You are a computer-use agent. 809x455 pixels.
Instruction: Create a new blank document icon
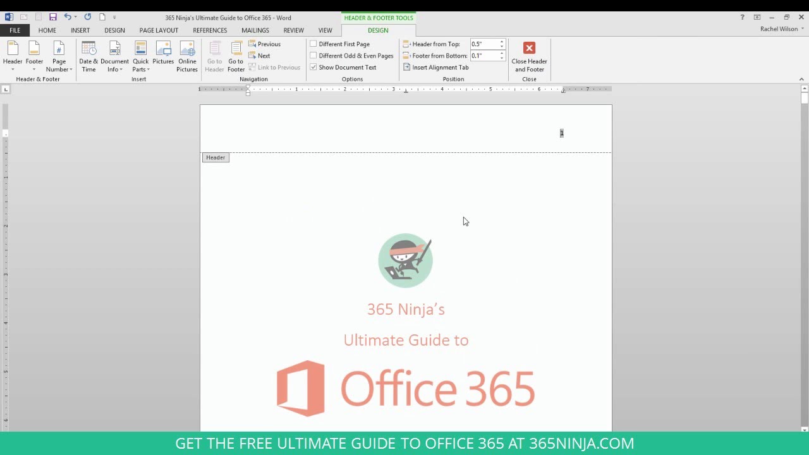(x=102, y=17)
